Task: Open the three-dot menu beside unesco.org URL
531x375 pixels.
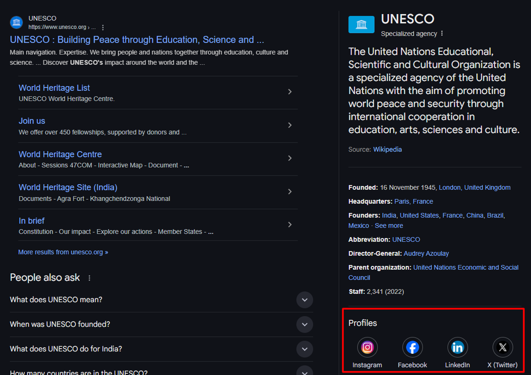Action: pos(103,27)
